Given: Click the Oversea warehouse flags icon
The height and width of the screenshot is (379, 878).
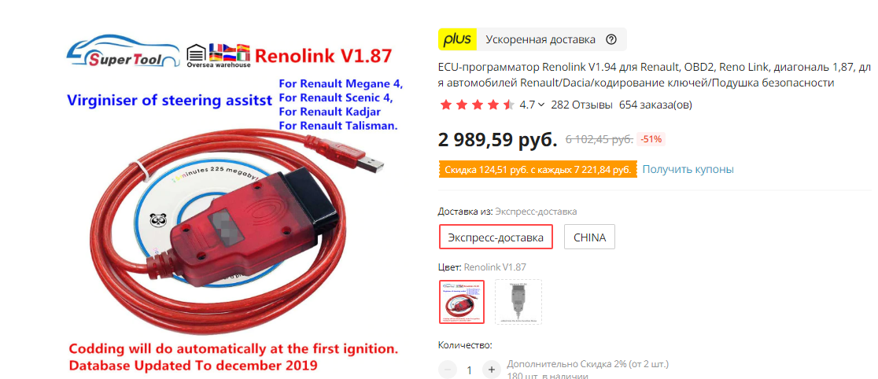Looking at the screenshot, I should [218, 55].
